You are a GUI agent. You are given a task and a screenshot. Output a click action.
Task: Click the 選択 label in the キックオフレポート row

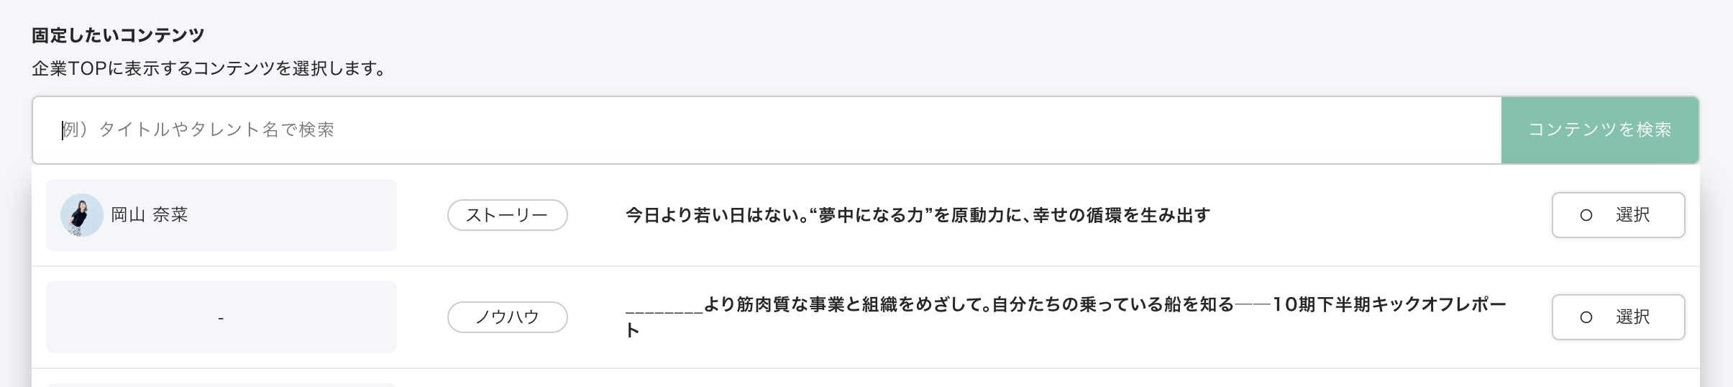(1632, 317)
